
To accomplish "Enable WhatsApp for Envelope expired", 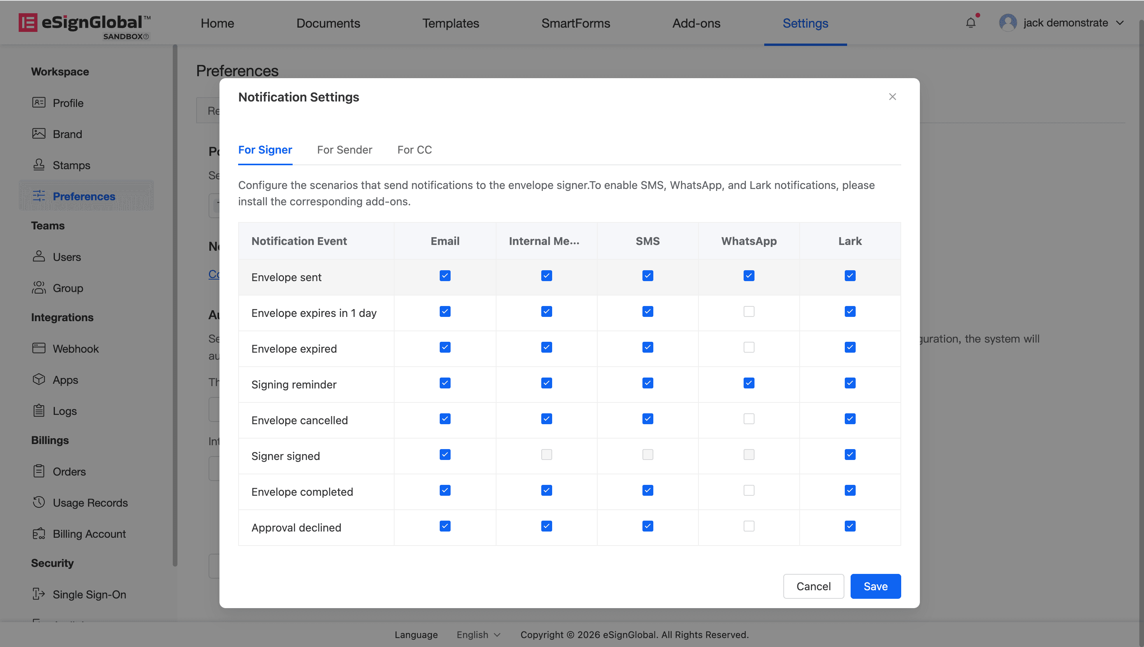I will pyautogui.click(x=749, y=348).
